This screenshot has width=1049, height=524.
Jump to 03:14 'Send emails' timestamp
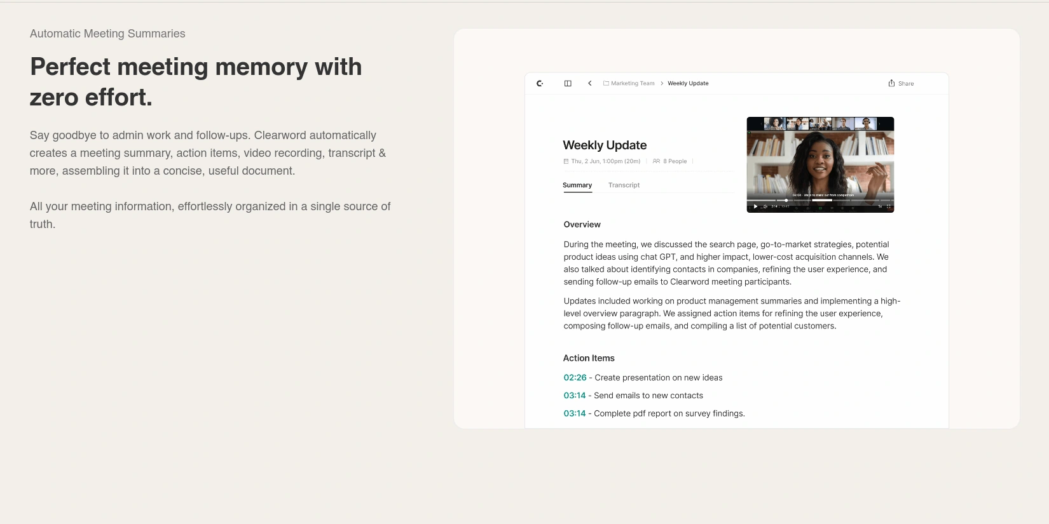574,396
